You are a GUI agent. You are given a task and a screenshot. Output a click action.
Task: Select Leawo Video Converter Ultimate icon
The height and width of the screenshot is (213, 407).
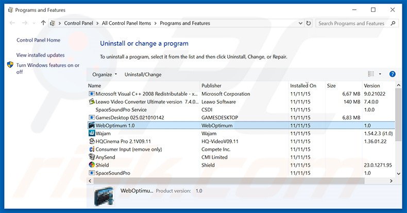coord(92,101)
